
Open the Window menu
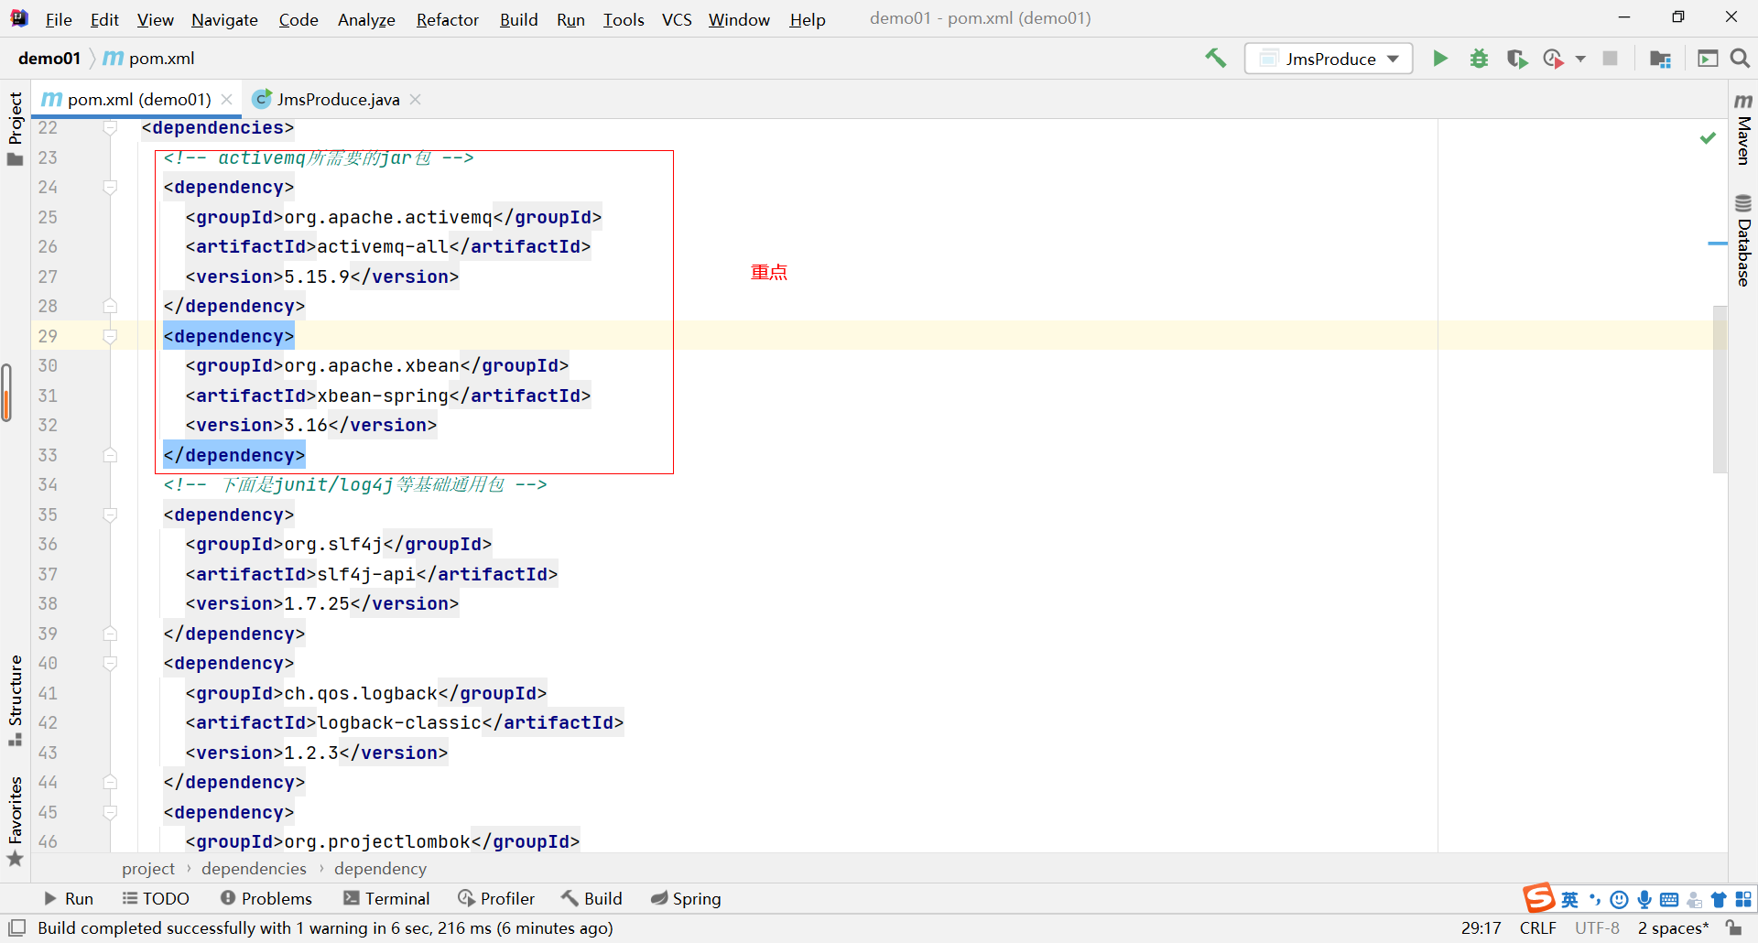739,19
